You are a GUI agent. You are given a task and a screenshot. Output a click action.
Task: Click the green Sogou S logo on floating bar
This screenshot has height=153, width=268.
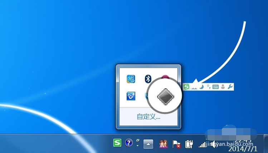click(186, 86)
